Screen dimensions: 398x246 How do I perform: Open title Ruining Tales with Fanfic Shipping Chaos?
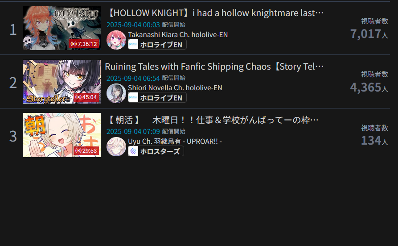(x=214, y=67)
